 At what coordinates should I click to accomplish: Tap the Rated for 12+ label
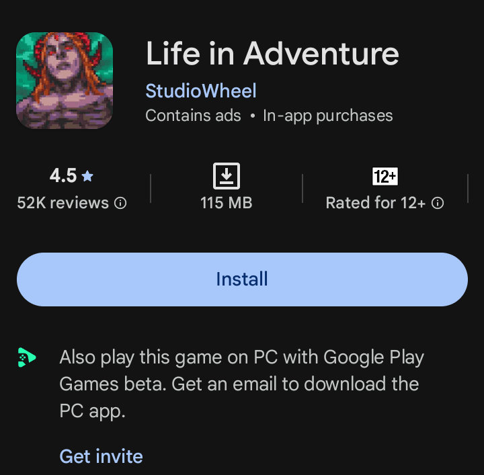tap(376, 203)
